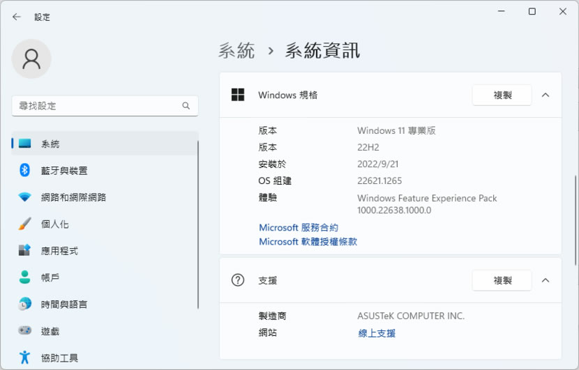
Task: Open Microsoft 軟體授權條款 link
Action: [x=308, y=242]
